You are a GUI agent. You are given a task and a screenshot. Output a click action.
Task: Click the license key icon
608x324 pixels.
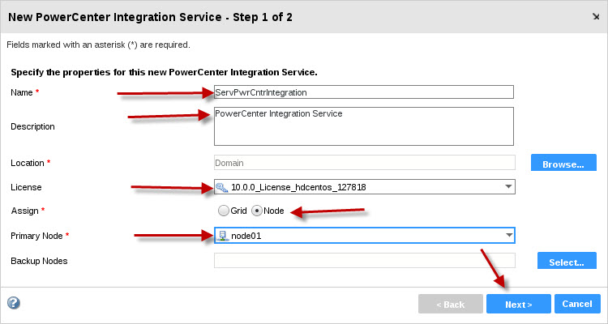pos(222,187)
